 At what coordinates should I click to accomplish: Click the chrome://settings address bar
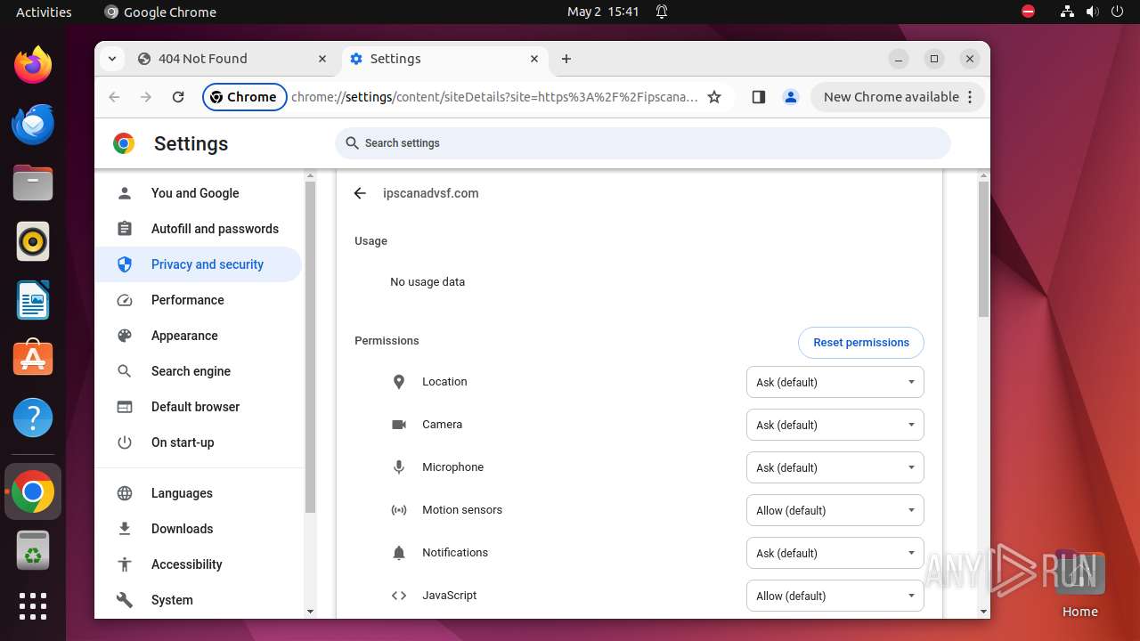494,97
